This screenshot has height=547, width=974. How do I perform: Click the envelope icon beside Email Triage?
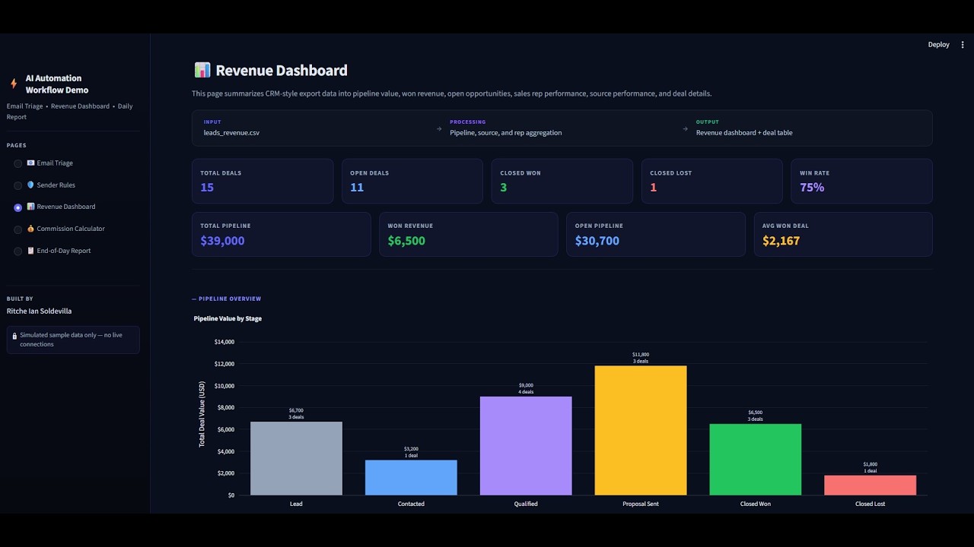click(30, 163)
